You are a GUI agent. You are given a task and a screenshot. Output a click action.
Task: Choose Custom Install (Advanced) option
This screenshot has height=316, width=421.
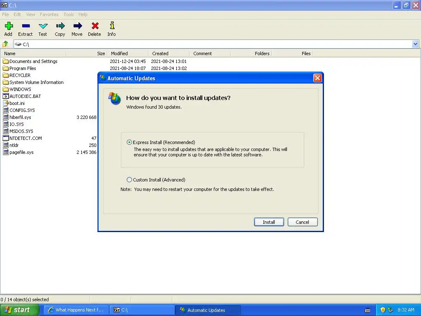129,179
